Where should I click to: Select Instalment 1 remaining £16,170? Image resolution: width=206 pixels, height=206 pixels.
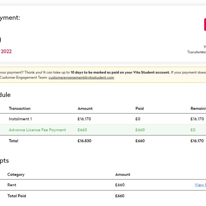197,119
